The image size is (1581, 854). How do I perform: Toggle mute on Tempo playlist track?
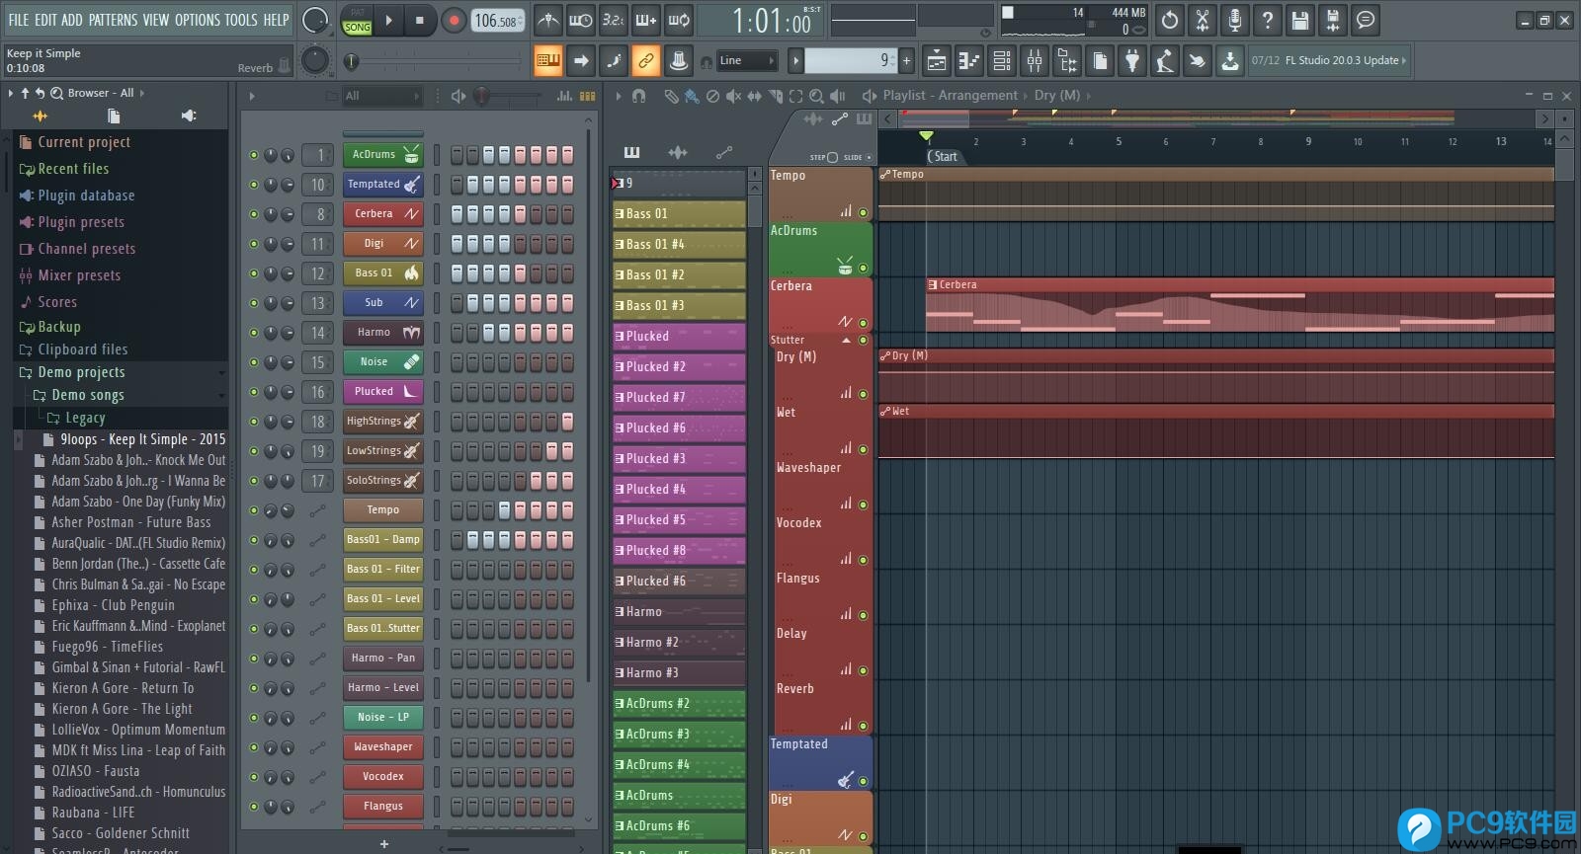pos(863,212)
